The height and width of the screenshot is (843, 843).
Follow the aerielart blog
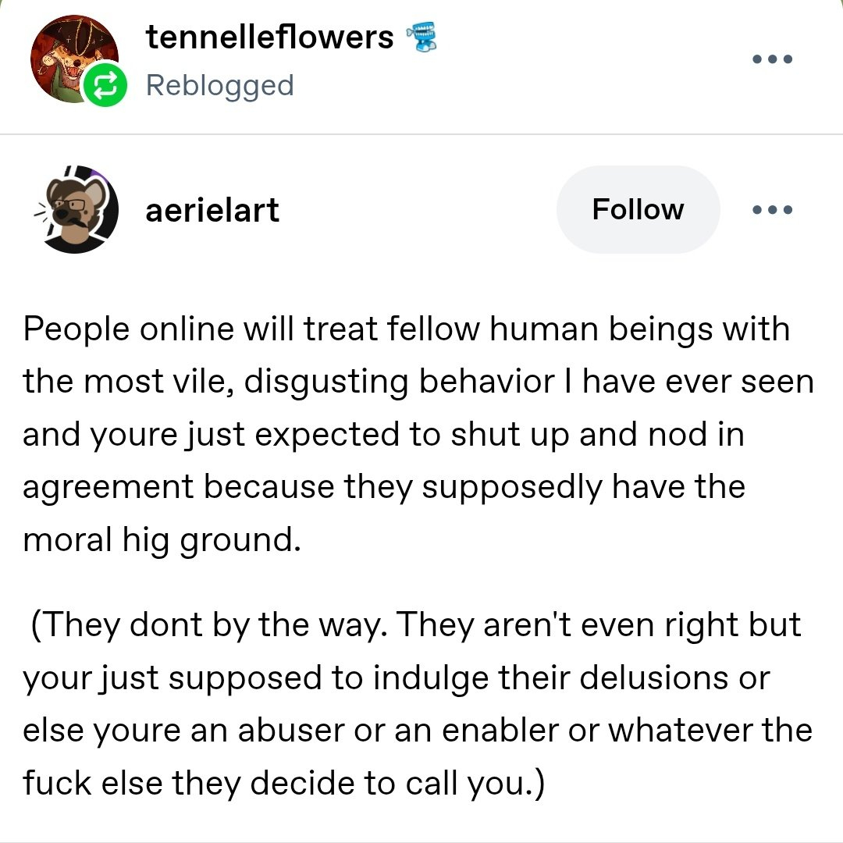637,209
